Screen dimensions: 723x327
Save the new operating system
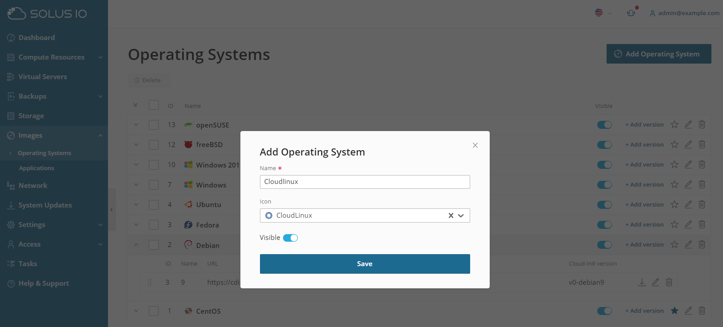[x=365, y=264]
